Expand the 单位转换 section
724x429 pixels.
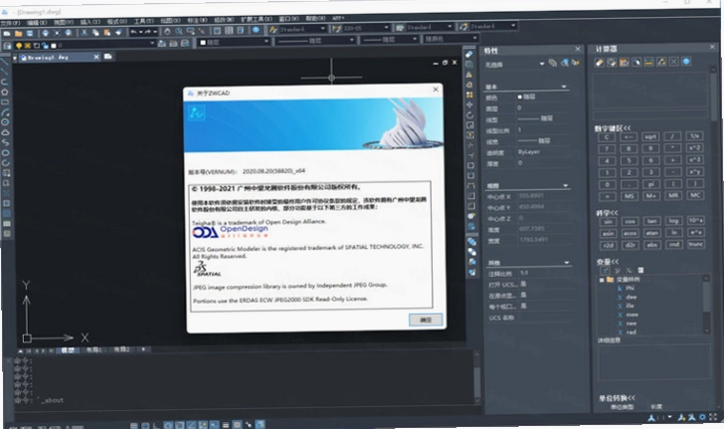pyautogui.click(x=617, y=398)
